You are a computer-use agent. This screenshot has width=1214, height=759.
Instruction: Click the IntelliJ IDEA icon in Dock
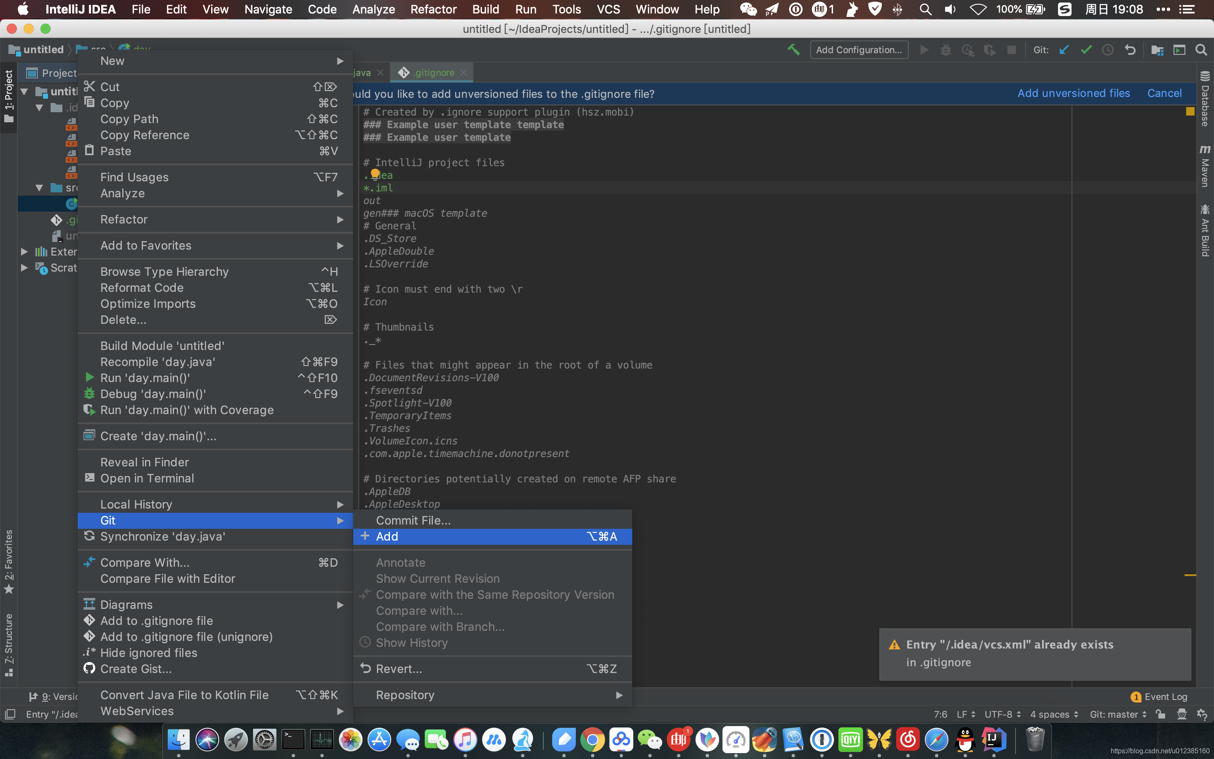(994, 740)
